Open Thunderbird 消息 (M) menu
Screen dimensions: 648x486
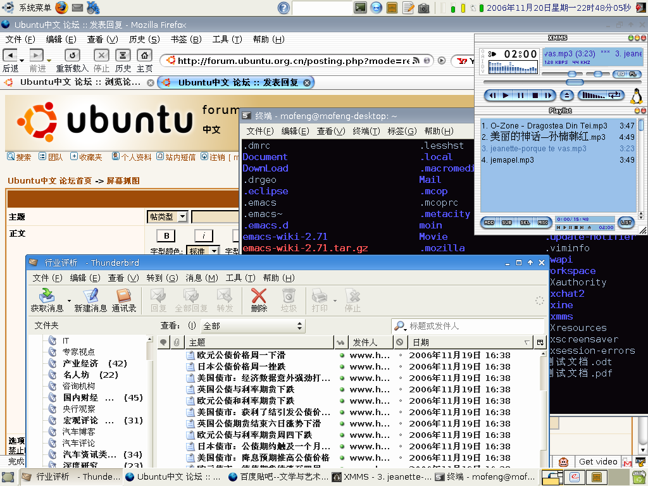click(201, 278)
